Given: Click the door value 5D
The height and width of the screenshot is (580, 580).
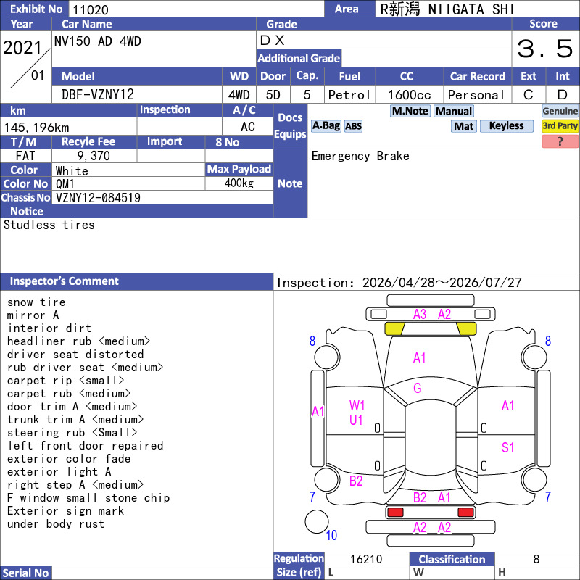Looking at the screenshot, I should [273, 95].
